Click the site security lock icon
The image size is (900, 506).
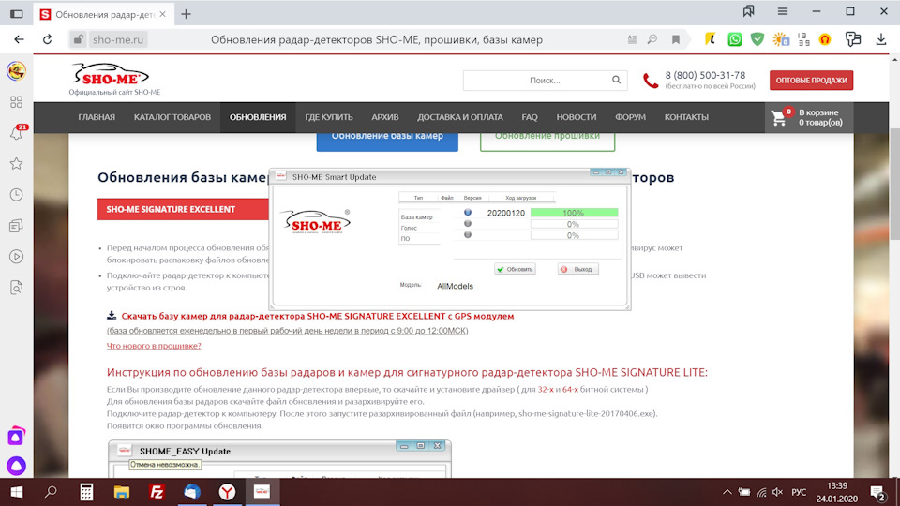coord(78,39)
